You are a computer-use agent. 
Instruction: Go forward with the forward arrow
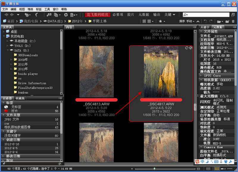pos(12,15)
